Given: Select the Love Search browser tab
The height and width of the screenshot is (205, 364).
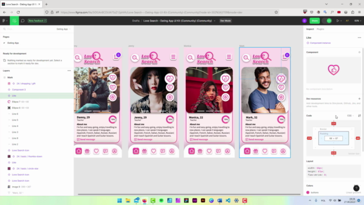Looking at the screenshot, I should (x=21, y=4).
